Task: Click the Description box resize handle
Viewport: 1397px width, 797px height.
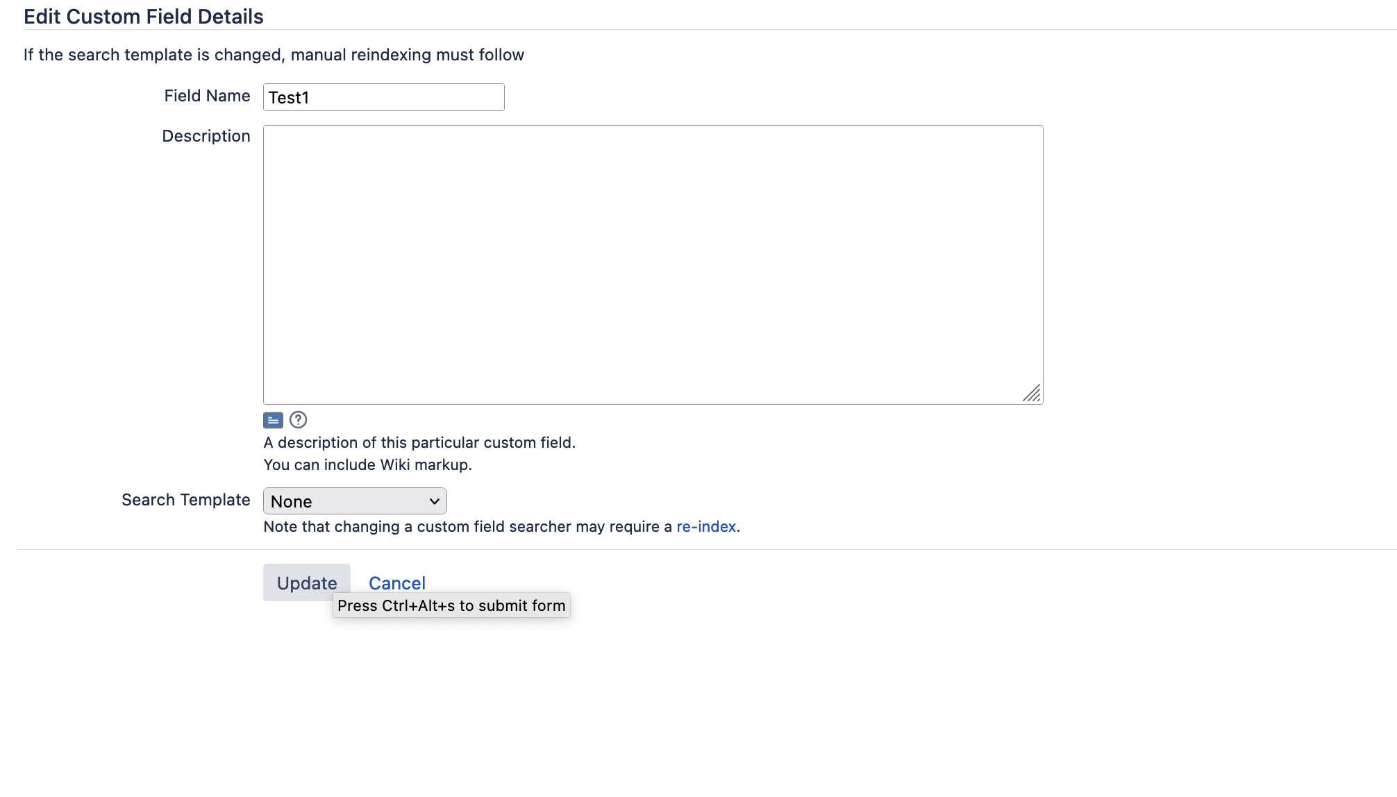Action: 1032,394
